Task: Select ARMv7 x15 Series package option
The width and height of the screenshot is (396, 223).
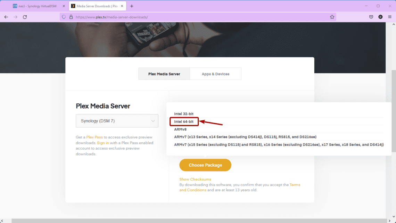Action: click(x=279, y=145)
